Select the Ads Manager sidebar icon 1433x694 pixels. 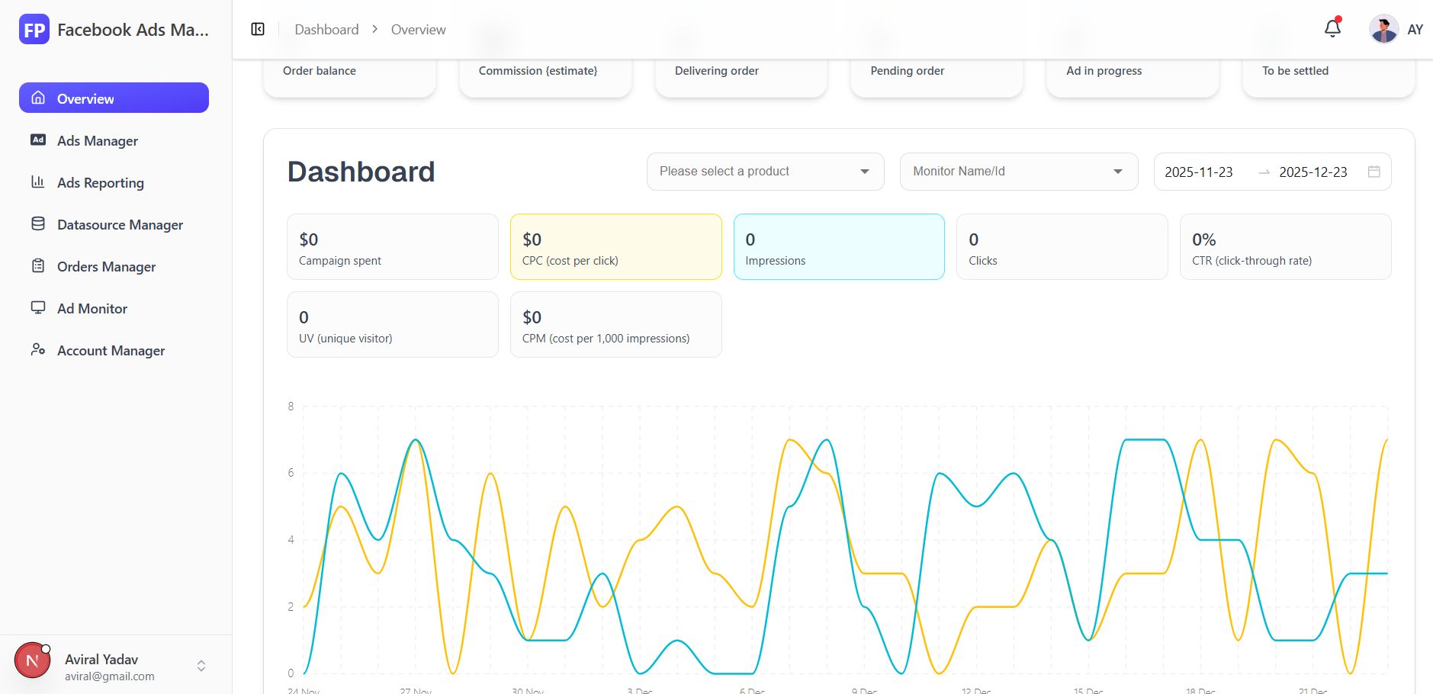[x=39, y=140]
